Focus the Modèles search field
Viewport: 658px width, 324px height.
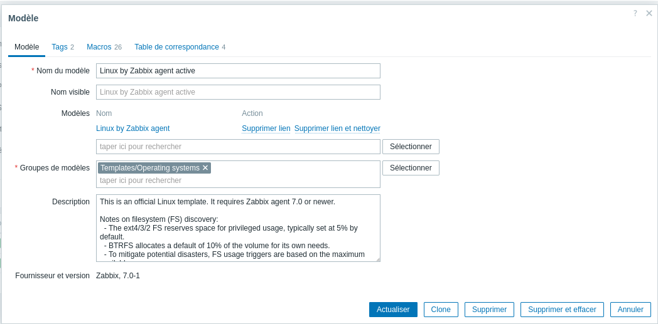[238, 147]
